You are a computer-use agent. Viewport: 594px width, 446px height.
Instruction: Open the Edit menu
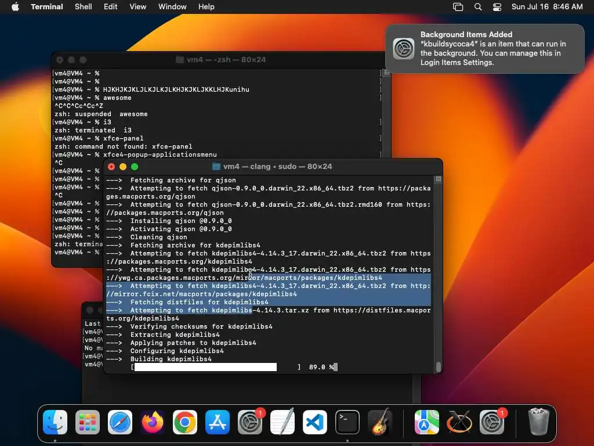pyautogui.click(x=111, y=7)
